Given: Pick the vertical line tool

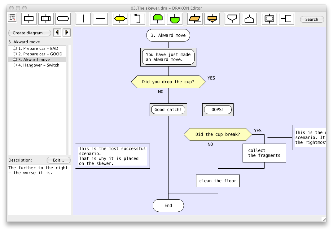Looking at the screenshot, I should click(83, 19).
